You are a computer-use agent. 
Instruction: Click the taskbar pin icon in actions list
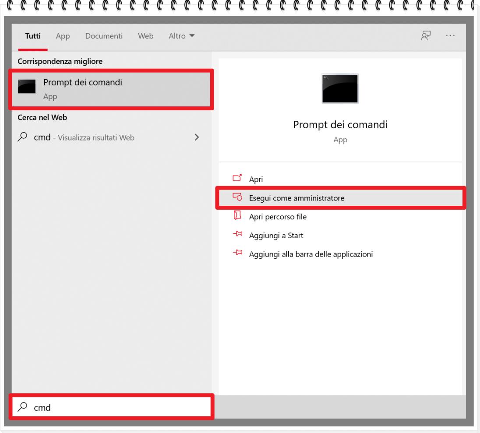(x=237, y=253)
